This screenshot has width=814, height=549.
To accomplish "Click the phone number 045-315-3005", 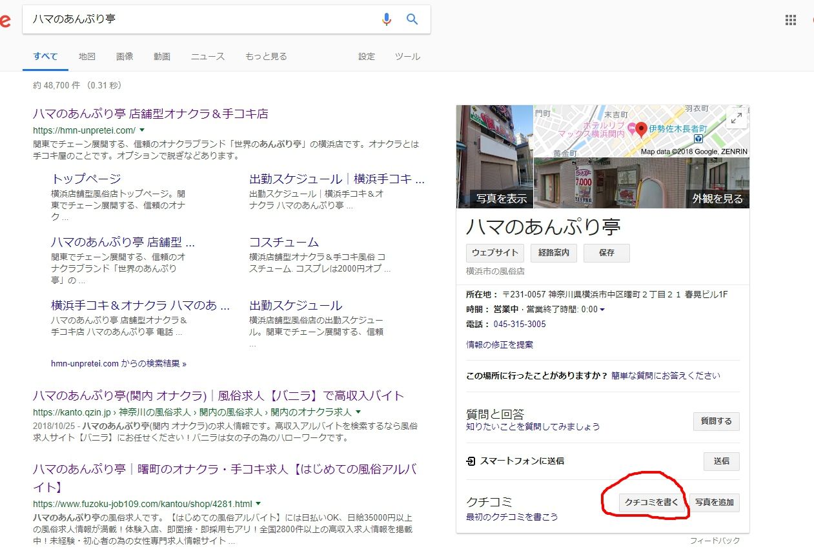I will pos(520,324).
